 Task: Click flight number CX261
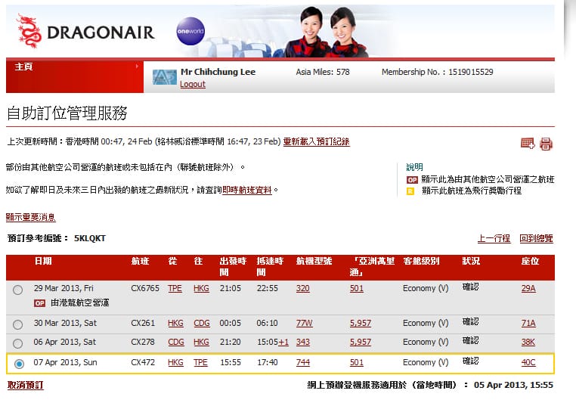tap(143, 323)
